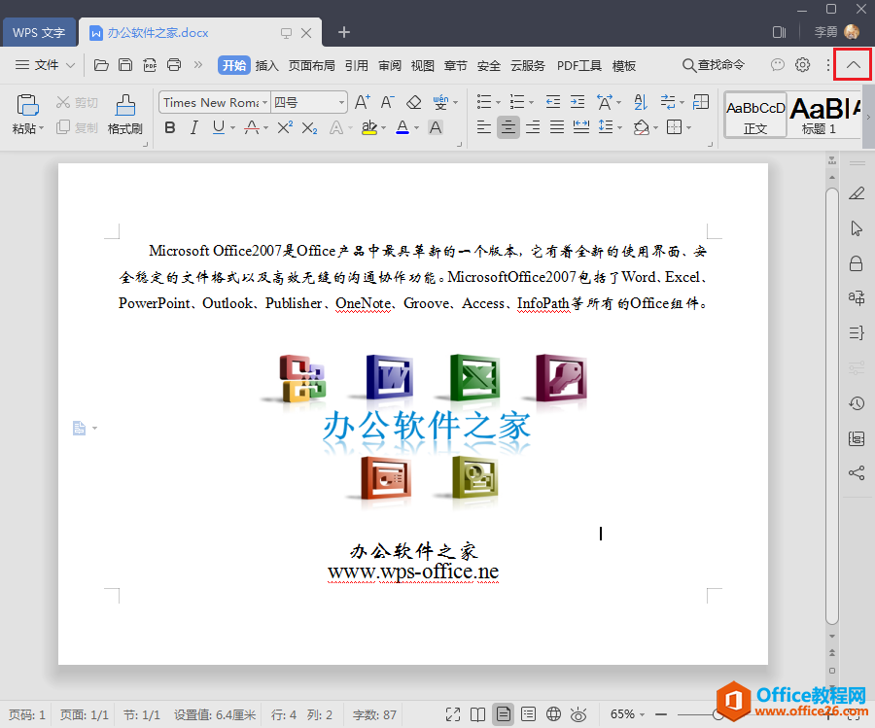The width and height of the screenshot is (875, 728).
Task: Set right text alignment
Action: pos(533,127)
